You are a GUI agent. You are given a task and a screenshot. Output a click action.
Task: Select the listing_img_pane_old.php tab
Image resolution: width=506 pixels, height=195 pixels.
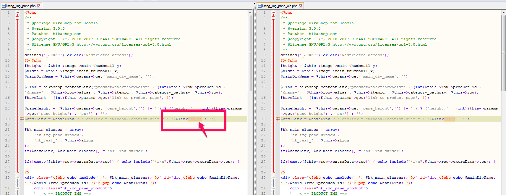pyautogui.click(x=280, y=6)
